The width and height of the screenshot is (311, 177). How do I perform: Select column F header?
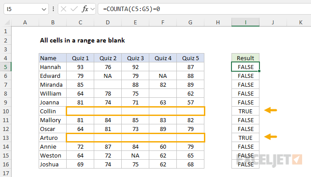(x=163, y=22)
